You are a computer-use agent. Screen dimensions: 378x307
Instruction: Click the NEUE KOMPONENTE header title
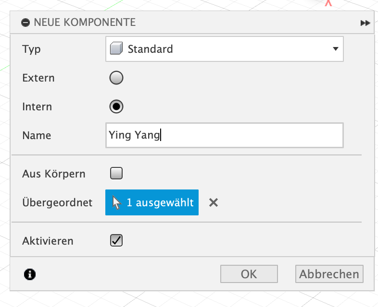[85, 23]
